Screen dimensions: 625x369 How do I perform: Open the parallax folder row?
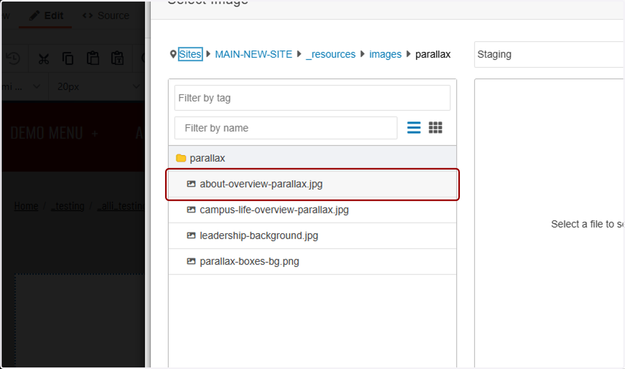coord(312,158)
